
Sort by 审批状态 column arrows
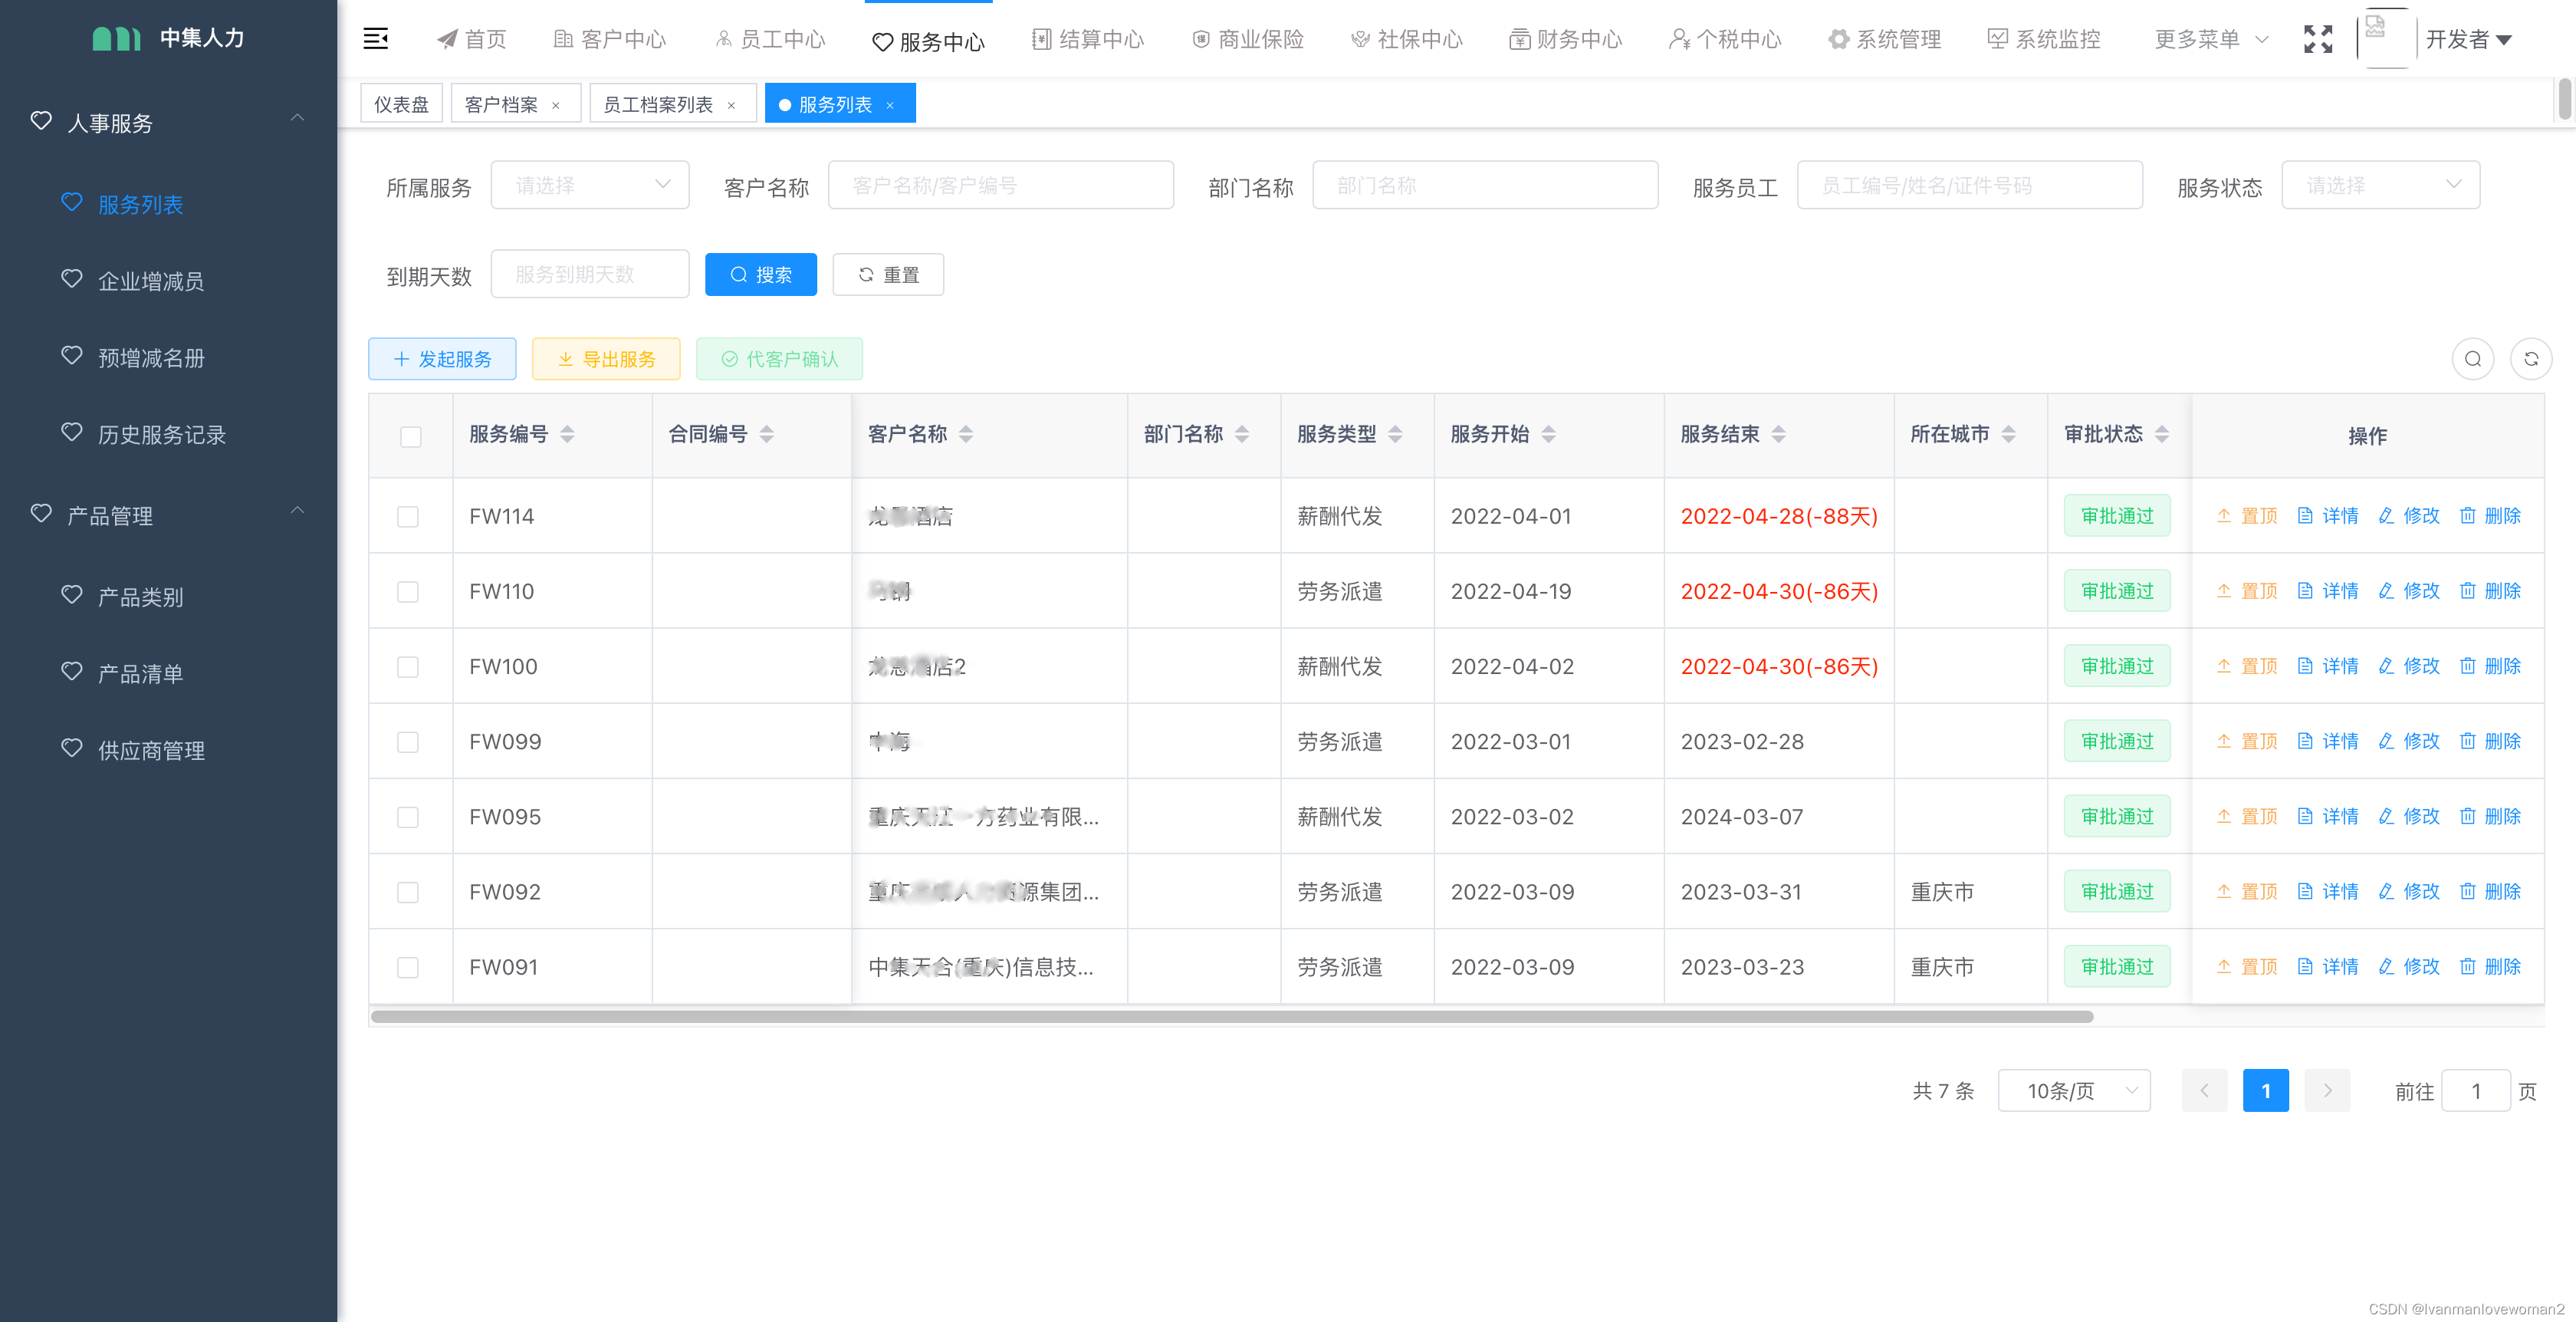tap(2162, 434)
